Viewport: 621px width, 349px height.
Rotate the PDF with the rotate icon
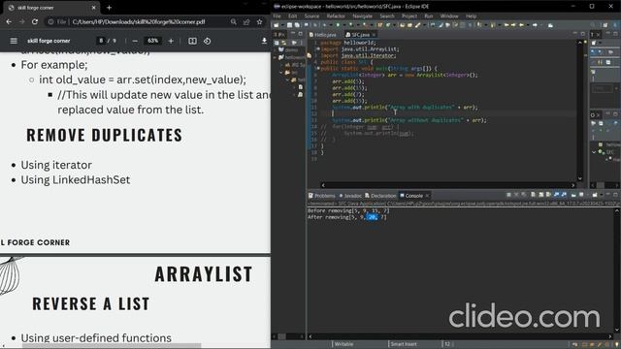click(x=207, y=41)
